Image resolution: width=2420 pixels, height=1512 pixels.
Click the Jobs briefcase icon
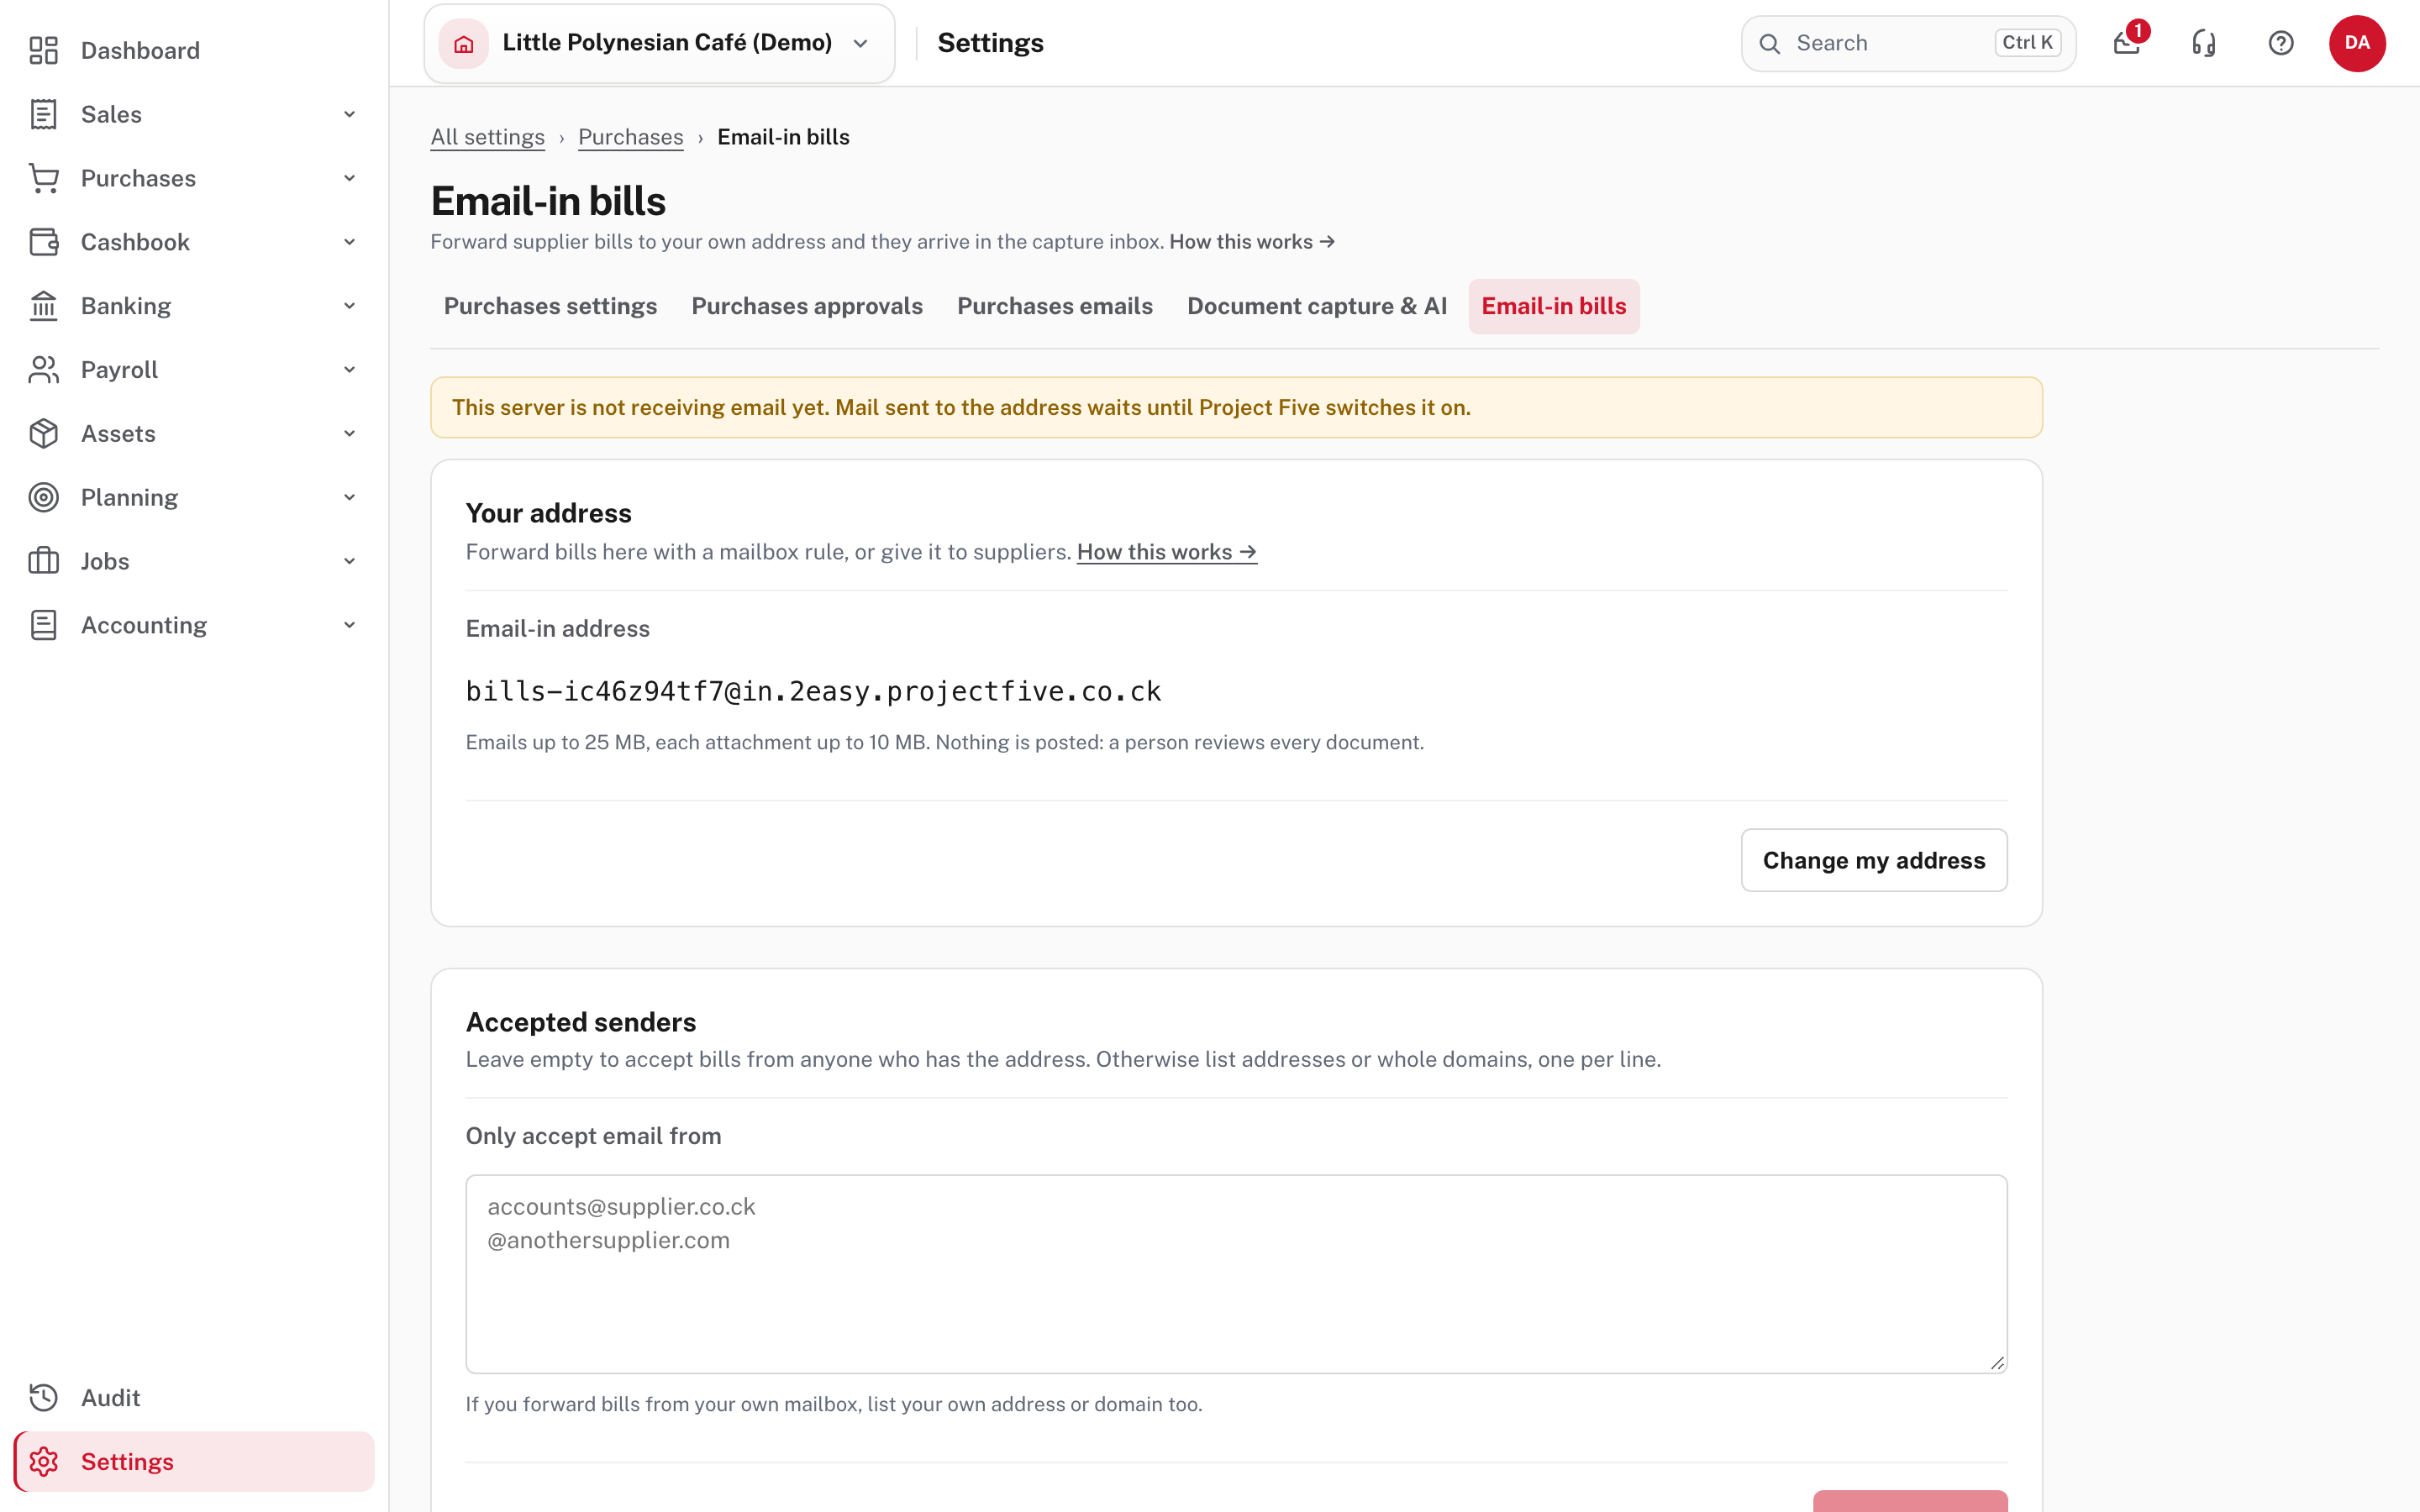(43, 561)
